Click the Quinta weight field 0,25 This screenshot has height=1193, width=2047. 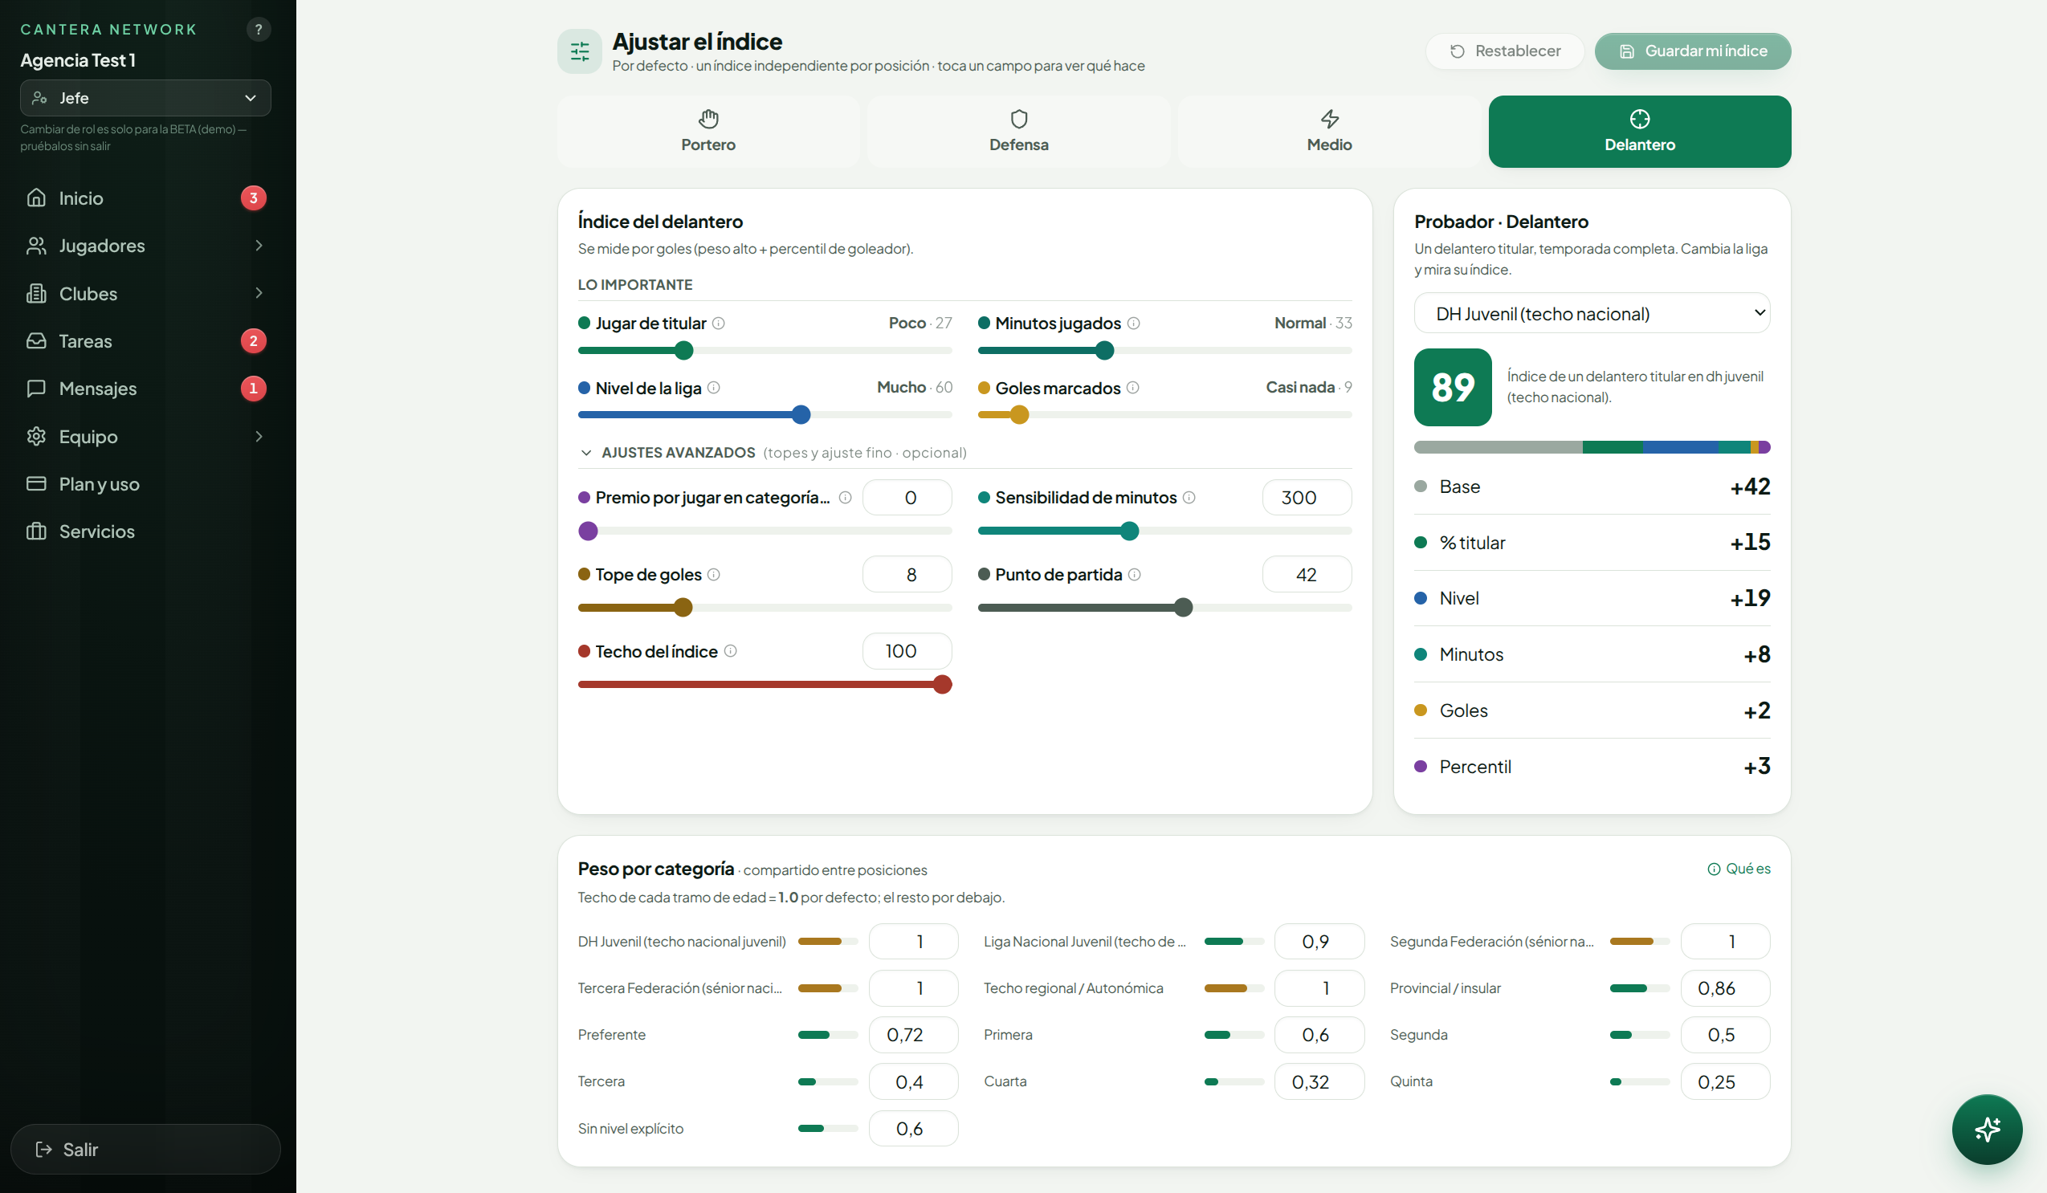[1725, 1081]
